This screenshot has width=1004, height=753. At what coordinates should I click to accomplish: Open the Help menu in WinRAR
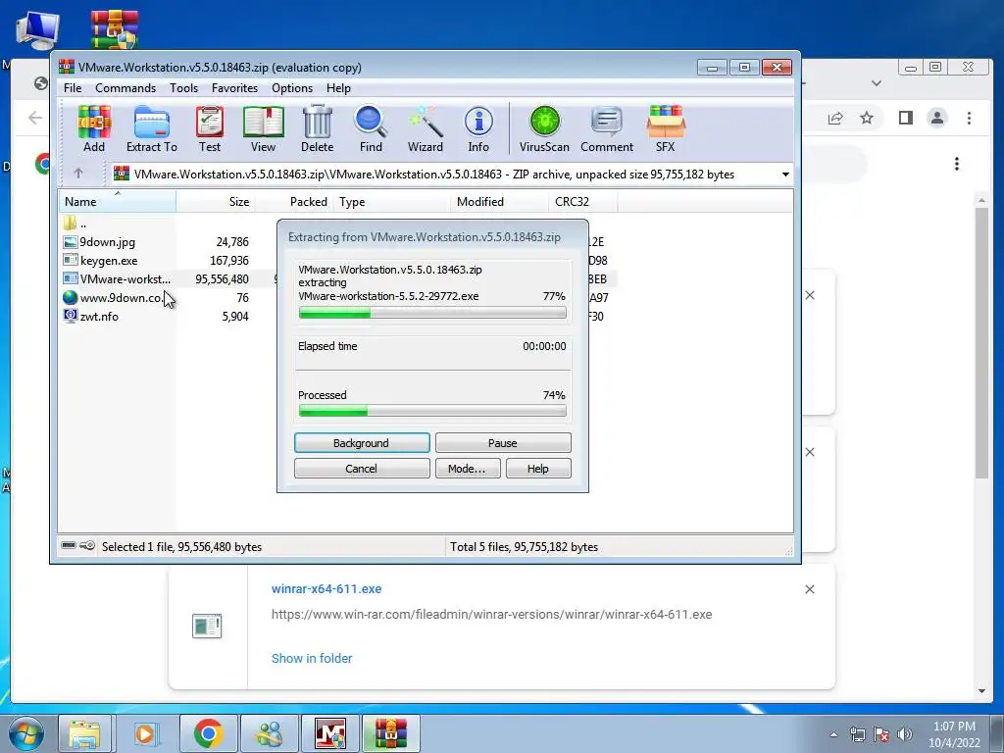(x=338, y=87)
